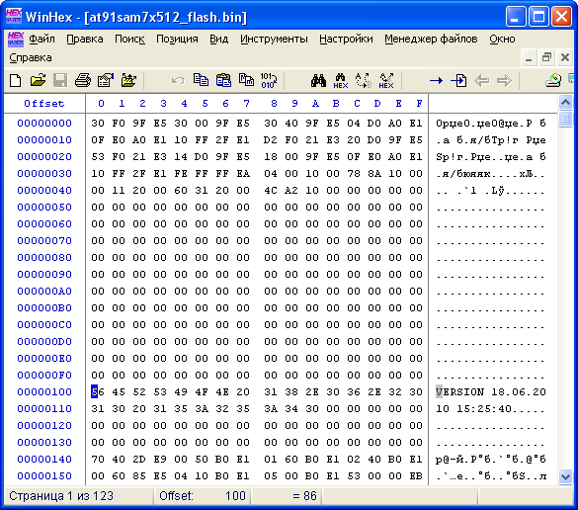Viewport: 578px width, 510px height.
Task: Click the Undo arrow icon
Action: click(178, 80)
